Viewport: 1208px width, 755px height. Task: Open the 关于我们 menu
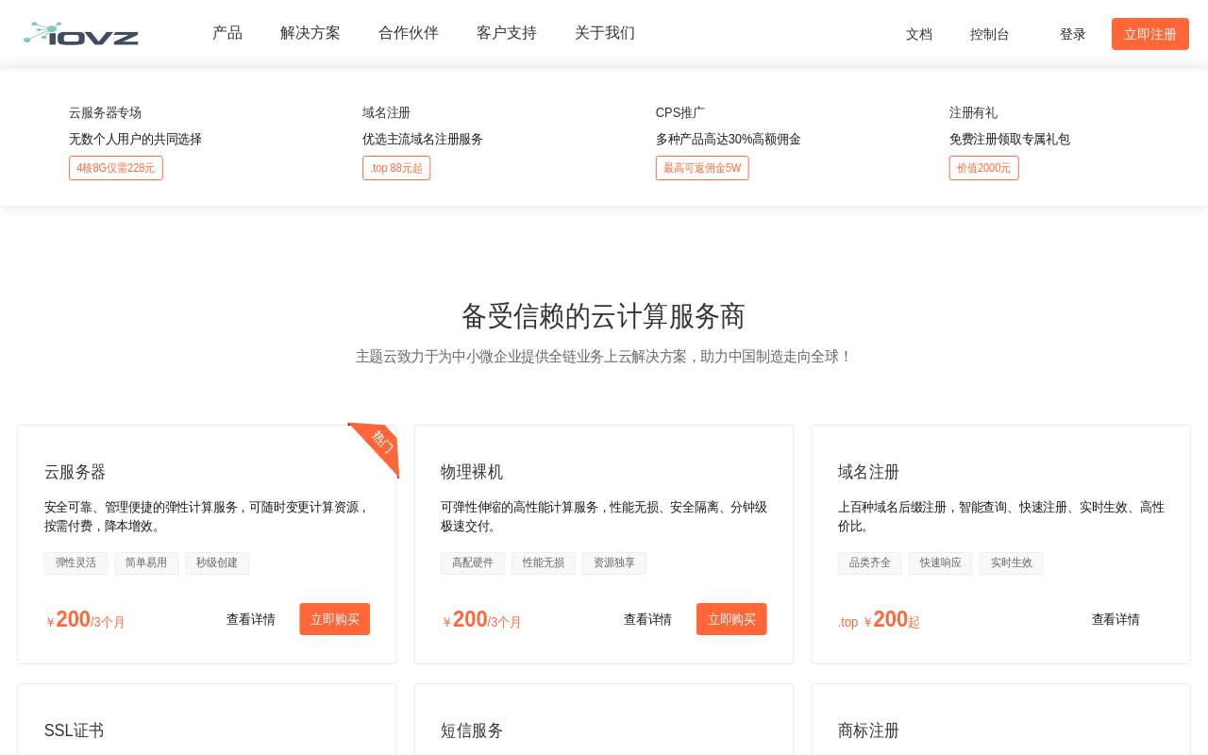605,33
